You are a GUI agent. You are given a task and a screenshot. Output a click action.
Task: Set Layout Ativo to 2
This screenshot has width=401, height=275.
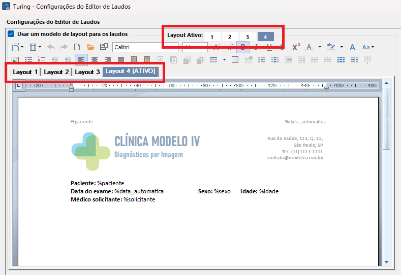click(230, 37)
